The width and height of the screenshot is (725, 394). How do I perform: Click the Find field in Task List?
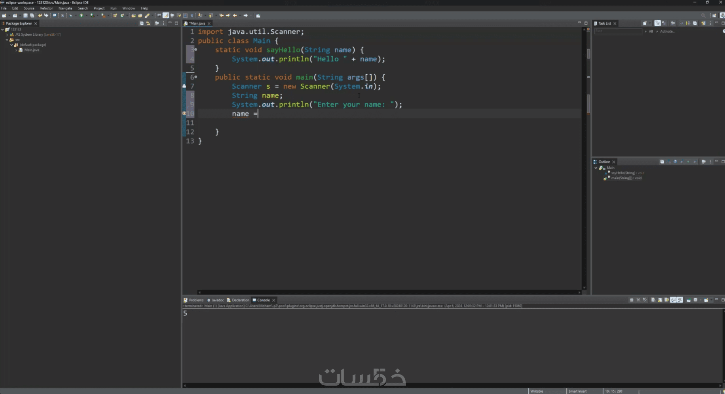tap(618, 31)
